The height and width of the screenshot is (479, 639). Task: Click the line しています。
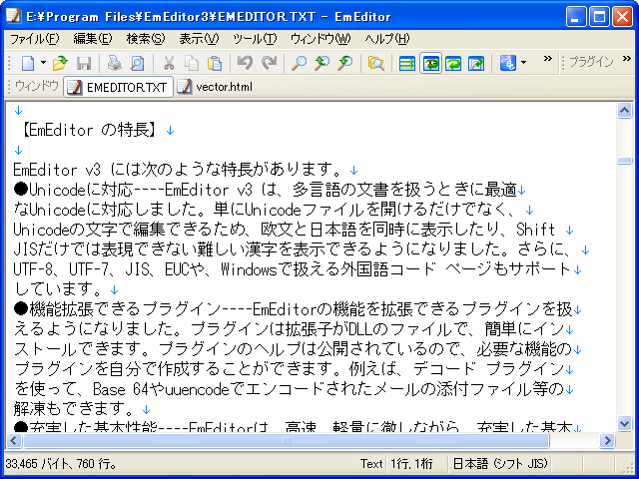pyautogui.click(x=58, y=289)
